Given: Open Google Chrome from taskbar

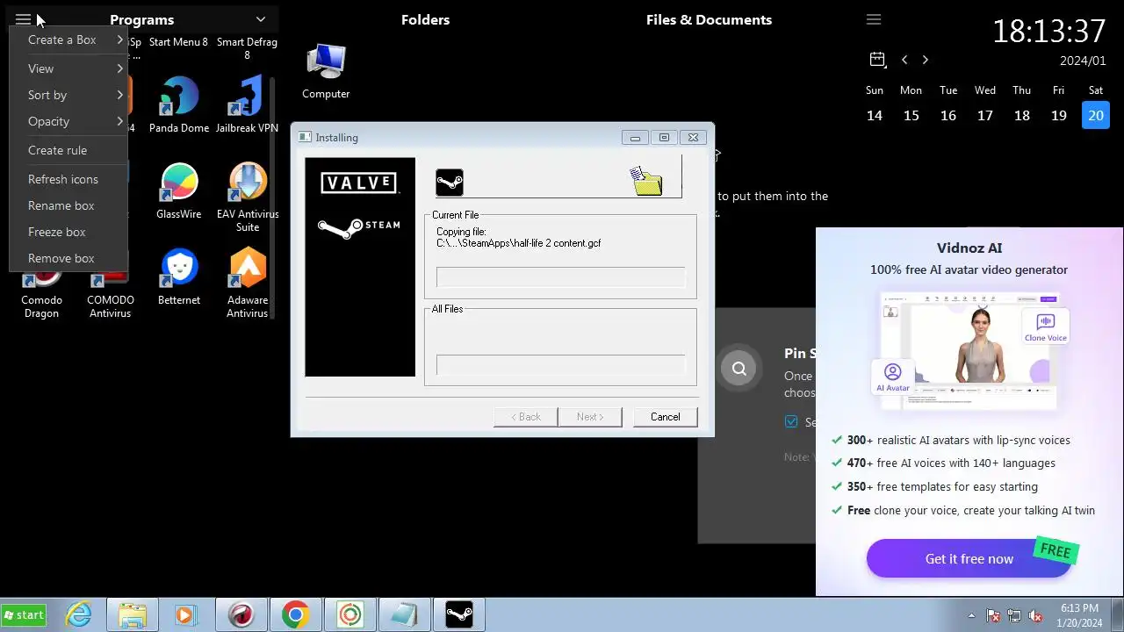Looking at the screenshot, I should point(295,614).
